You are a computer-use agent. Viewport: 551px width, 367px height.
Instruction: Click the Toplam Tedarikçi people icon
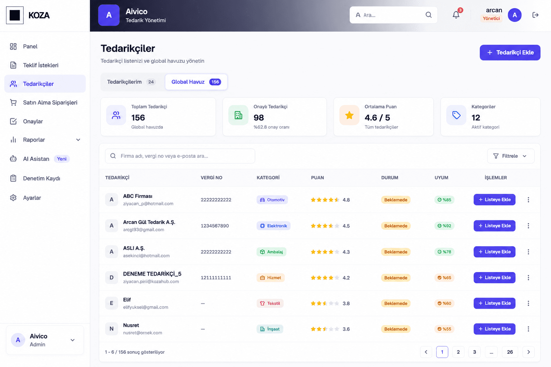[x=116, y=115]
